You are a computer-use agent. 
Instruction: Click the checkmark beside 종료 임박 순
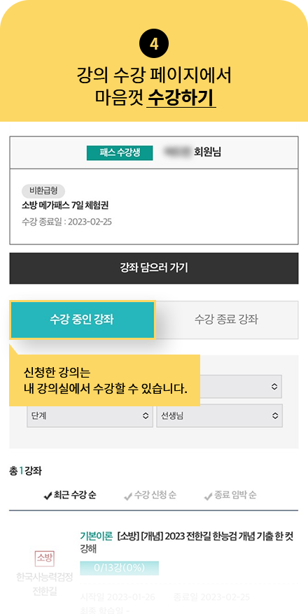coord(208,496)
